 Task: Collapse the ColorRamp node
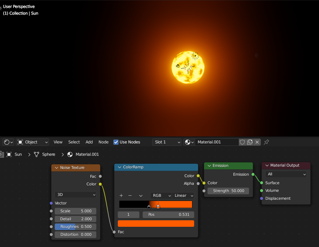click(x=119, y=167)
